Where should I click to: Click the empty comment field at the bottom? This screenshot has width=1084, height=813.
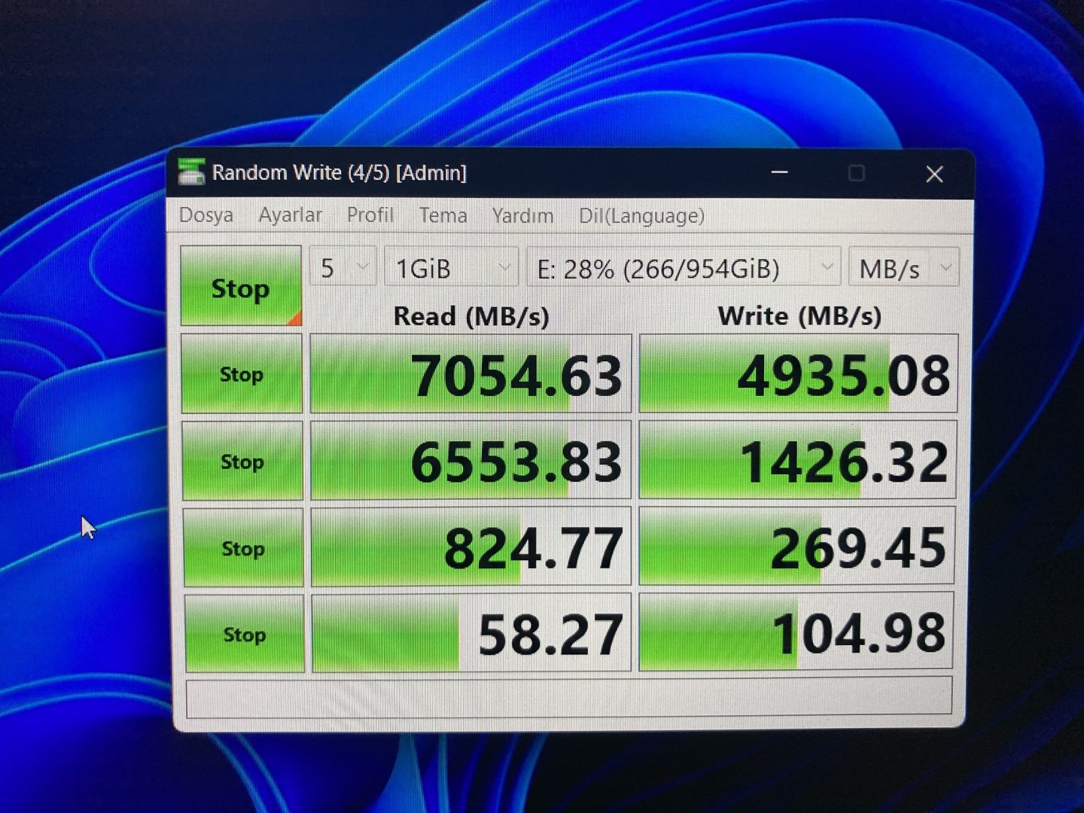coord(569,696)
